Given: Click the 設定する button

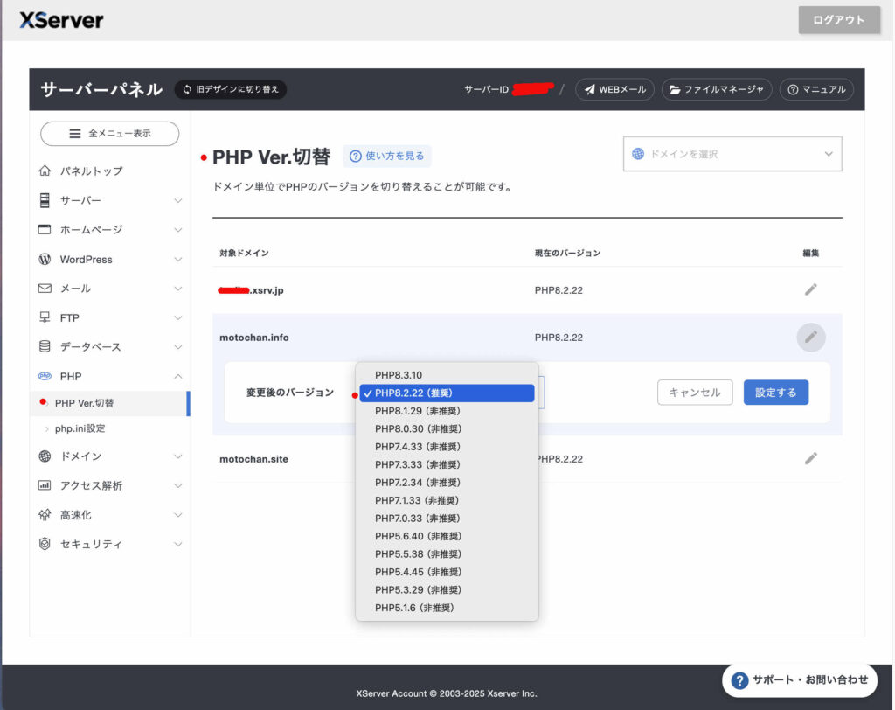Looking at the screenshot, I should tap(776, 393).
